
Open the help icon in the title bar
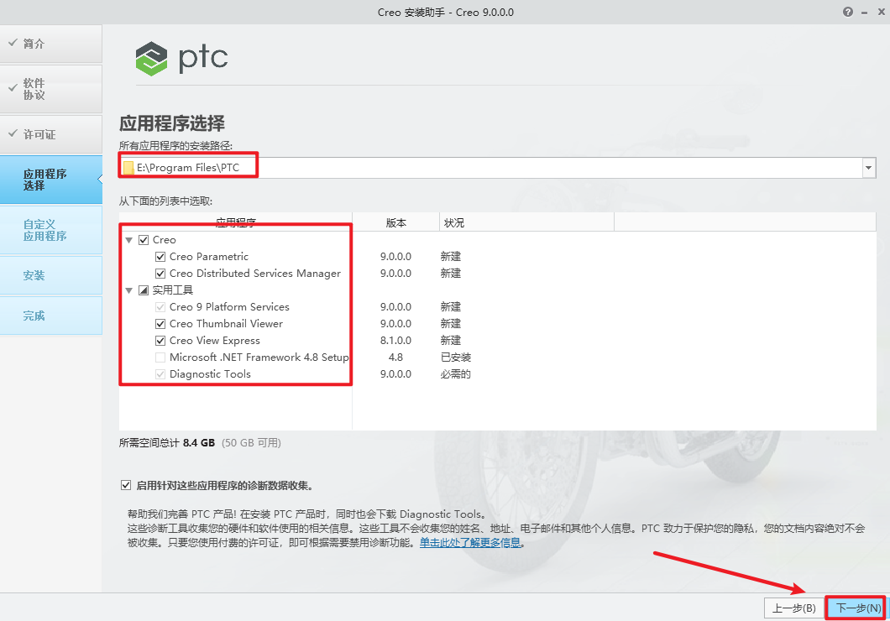[847, 12]
